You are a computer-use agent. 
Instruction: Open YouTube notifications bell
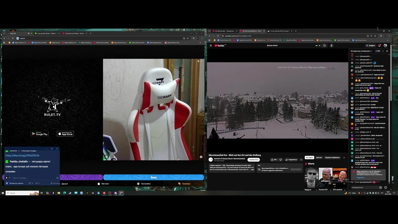pyautogui.click(x=380, y=45)
